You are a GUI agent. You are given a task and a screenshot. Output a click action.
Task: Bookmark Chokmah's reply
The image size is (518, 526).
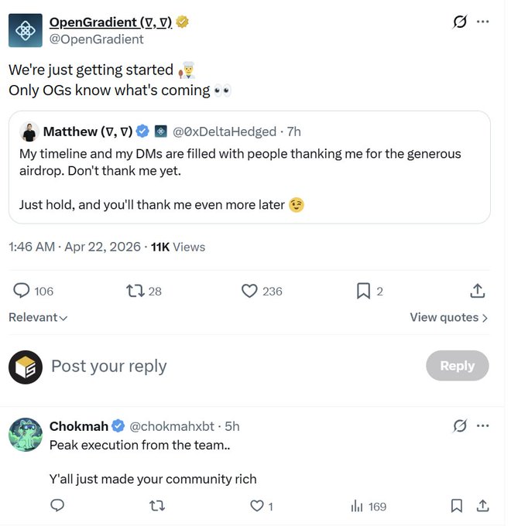click(457, 506)
